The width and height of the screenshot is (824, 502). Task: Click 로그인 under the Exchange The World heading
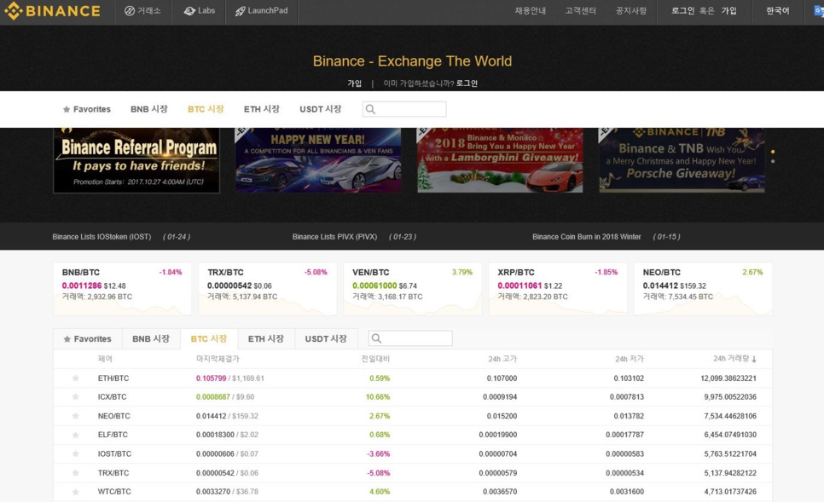click(467, 84)
